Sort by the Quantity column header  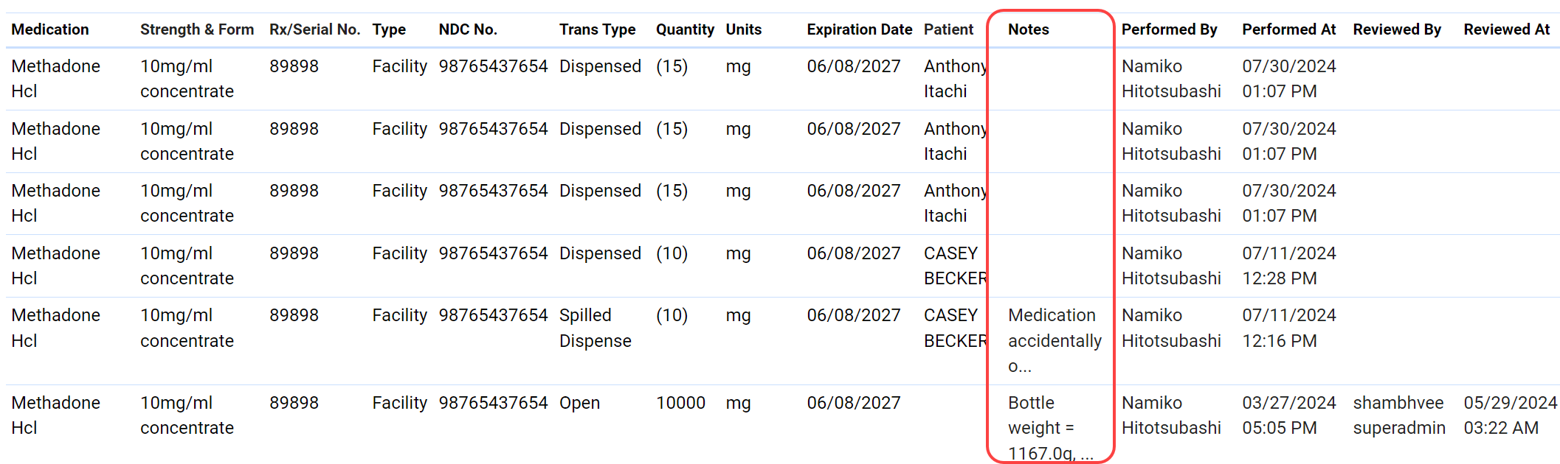point(685,29)
